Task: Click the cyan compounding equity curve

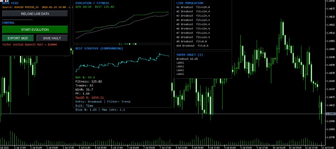Action: click(x=122, y=62)
